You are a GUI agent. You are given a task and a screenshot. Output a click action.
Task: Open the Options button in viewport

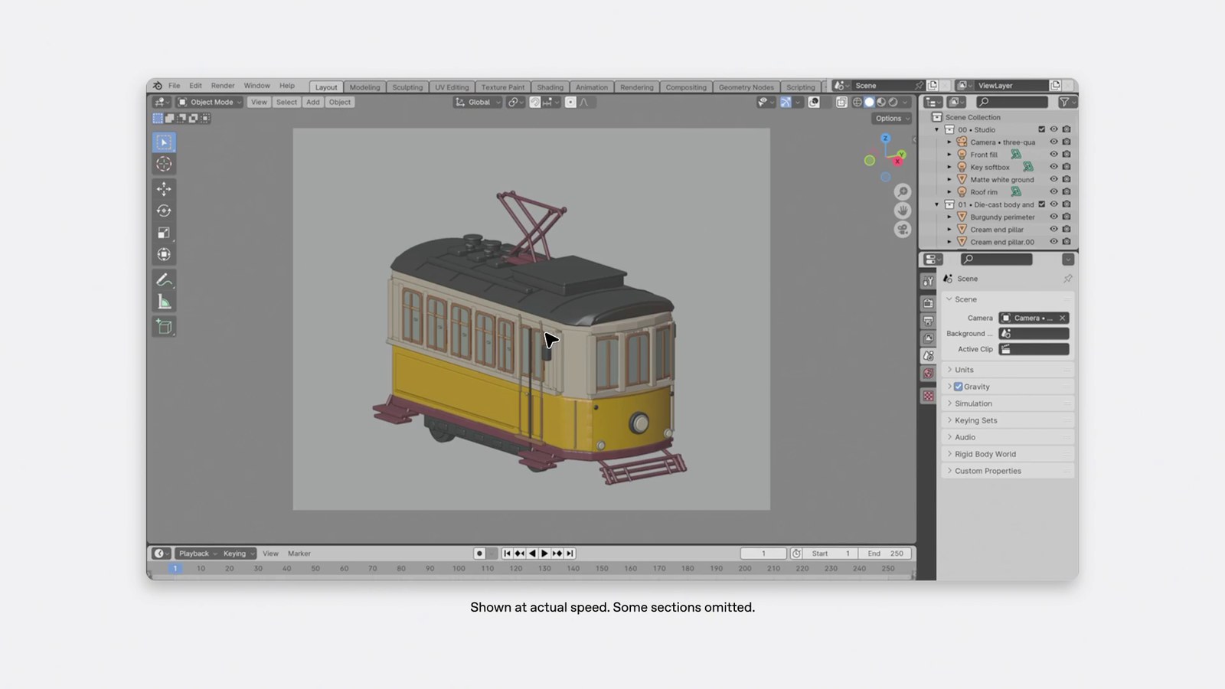point(891,119)
